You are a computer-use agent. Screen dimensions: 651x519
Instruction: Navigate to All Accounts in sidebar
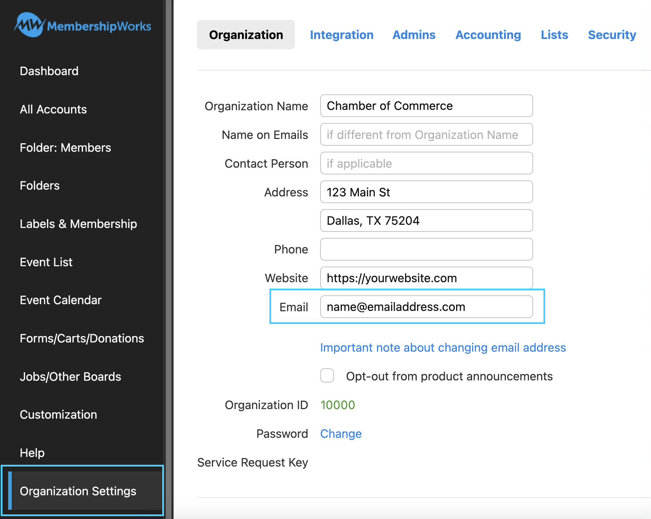53,109
